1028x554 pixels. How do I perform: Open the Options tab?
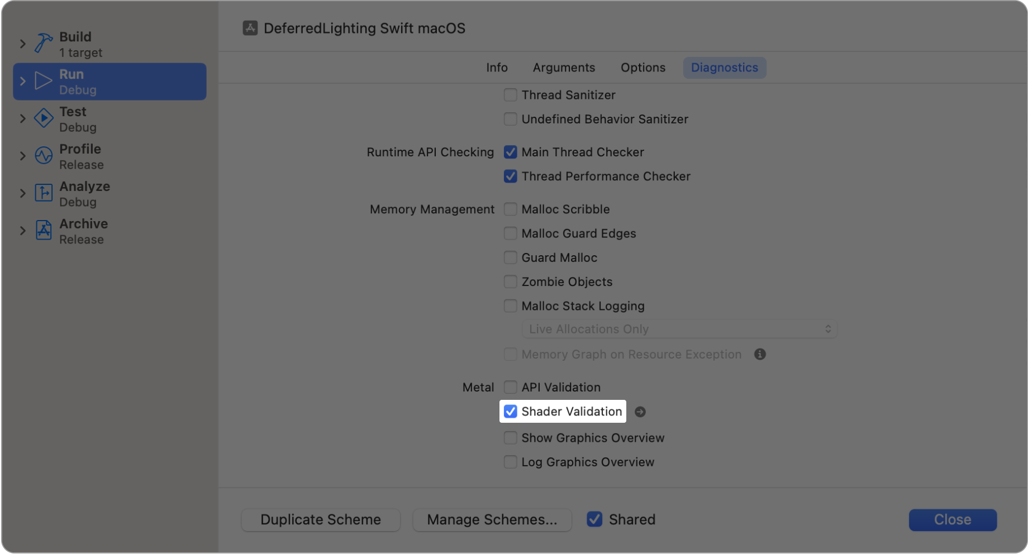[642, 67]
